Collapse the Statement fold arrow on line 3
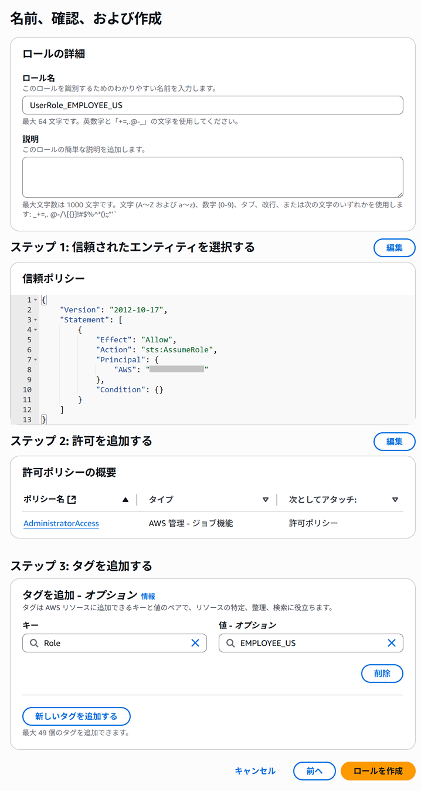This screenshot has width=421, height=791. coord(35,320)
